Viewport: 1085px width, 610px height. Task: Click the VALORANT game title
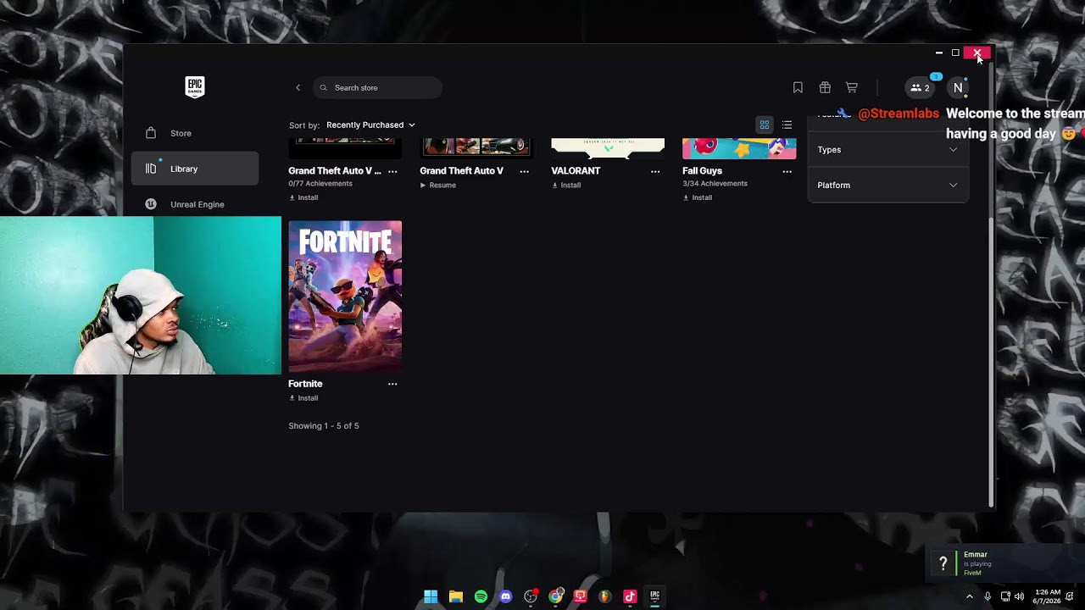click(576, 171)
